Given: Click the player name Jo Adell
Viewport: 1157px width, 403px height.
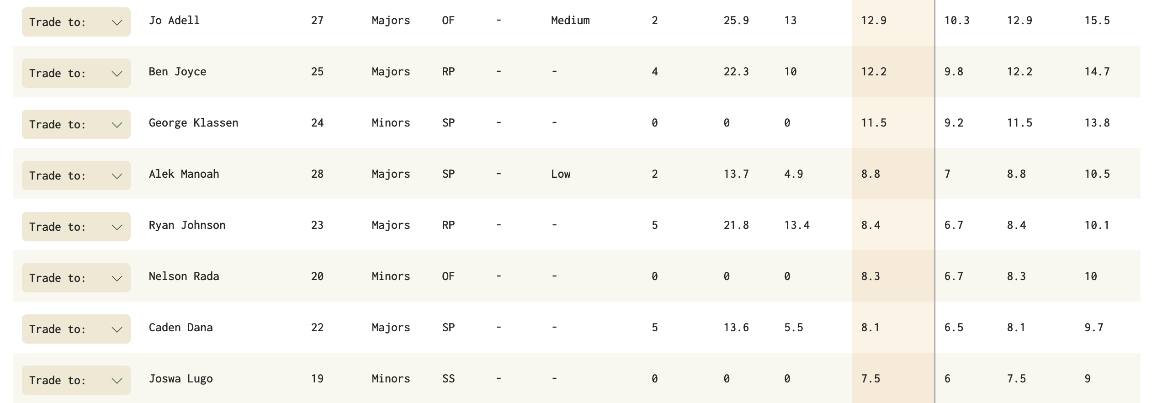Looking at the screenshot, I should click(x=174, y=21).
